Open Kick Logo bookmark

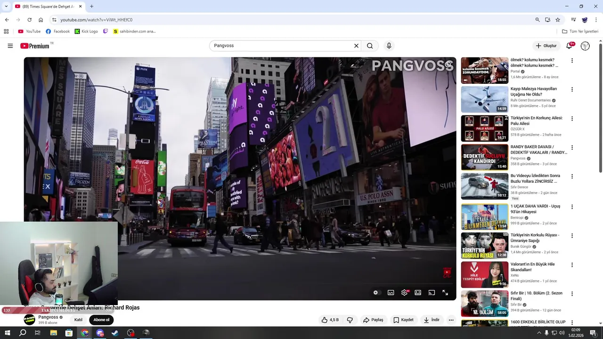point(86,32)
